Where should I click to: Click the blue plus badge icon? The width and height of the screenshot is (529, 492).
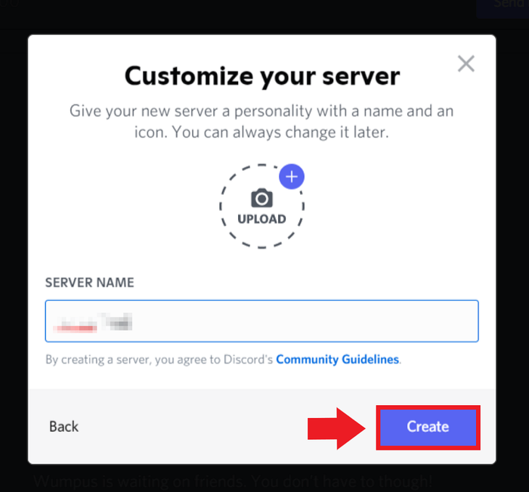[x=292, y=177]
